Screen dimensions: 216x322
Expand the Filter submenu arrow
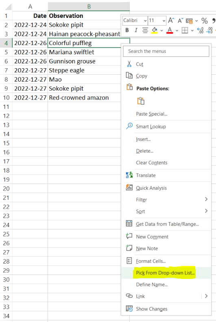(206, 199)
